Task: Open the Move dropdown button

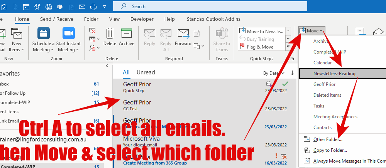Action: point(313,30)
